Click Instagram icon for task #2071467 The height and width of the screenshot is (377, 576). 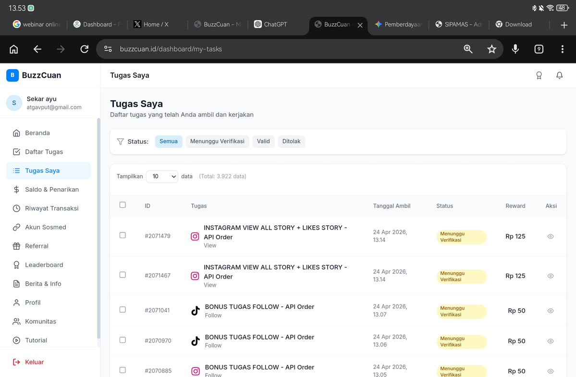pos(195,276)
